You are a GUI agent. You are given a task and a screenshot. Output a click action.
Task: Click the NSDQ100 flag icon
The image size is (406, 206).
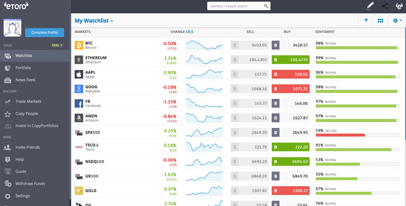(x=79, y=161)
